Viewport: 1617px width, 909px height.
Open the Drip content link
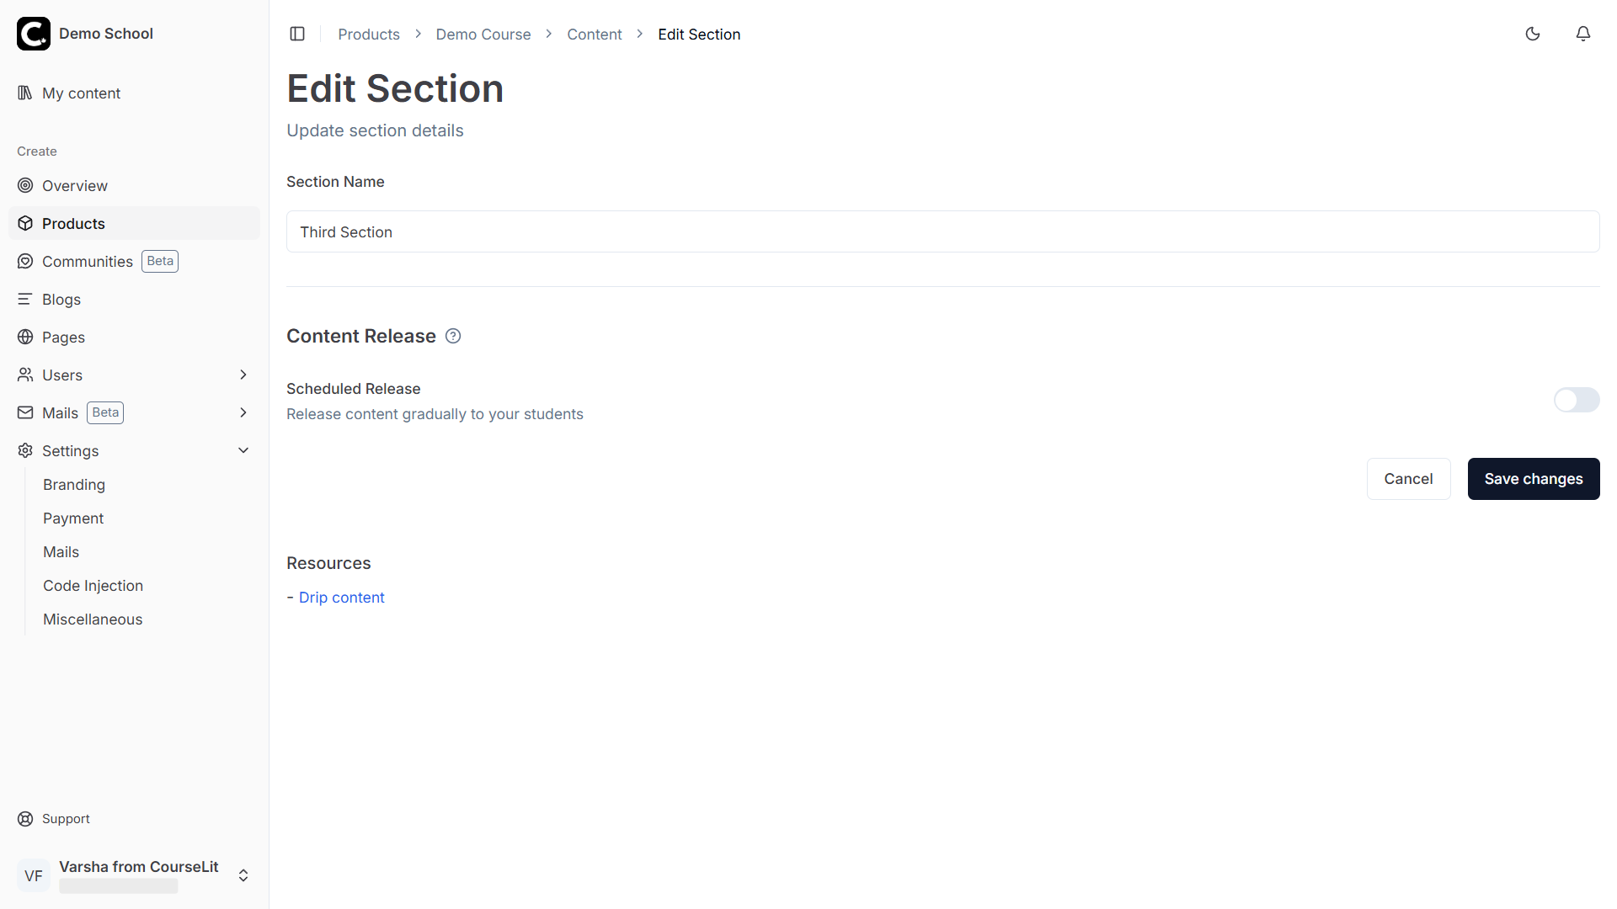[x=341, y=597]
